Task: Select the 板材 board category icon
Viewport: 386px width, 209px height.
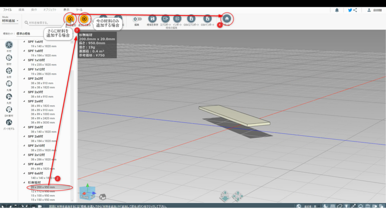Action: click(9, 58)
